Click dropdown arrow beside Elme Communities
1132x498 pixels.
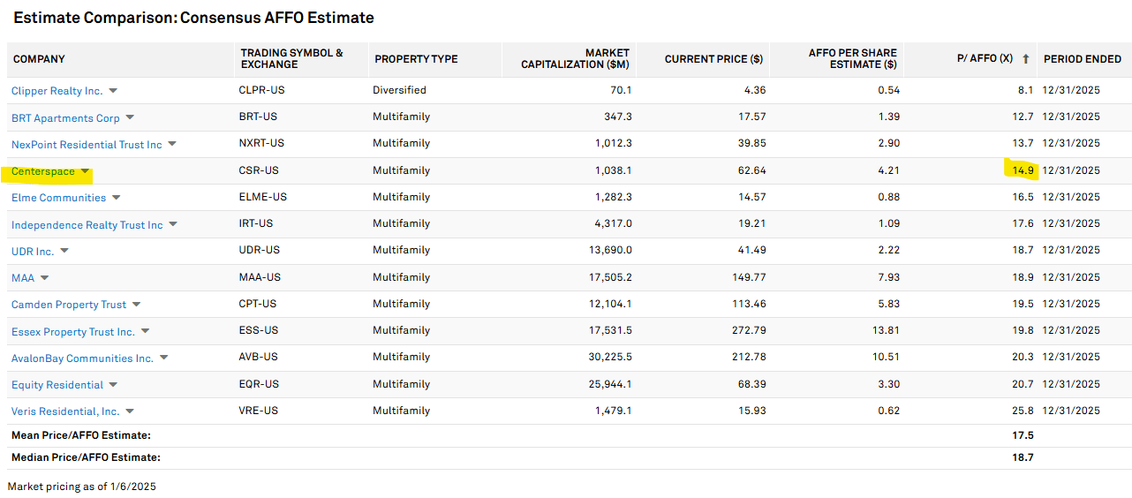[116, 198]
